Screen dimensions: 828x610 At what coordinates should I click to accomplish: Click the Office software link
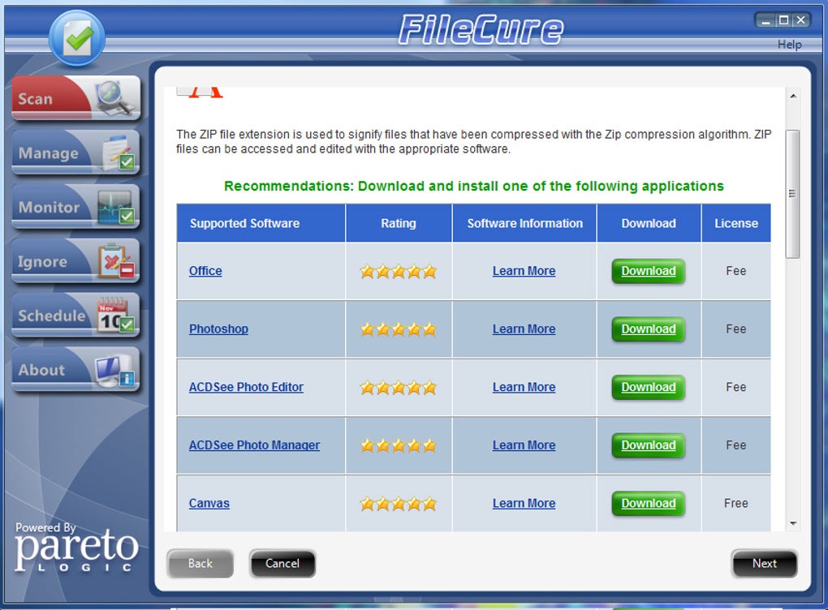pos(205,271)
